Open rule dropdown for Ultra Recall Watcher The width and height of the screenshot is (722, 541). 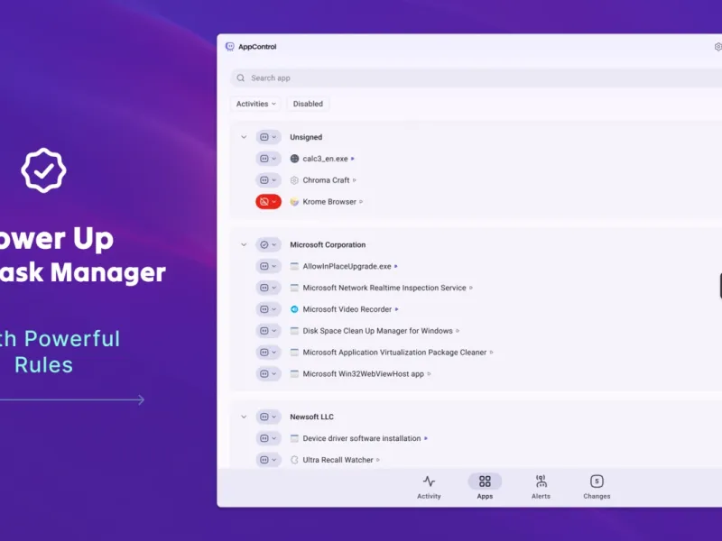(x=268, y=460)
